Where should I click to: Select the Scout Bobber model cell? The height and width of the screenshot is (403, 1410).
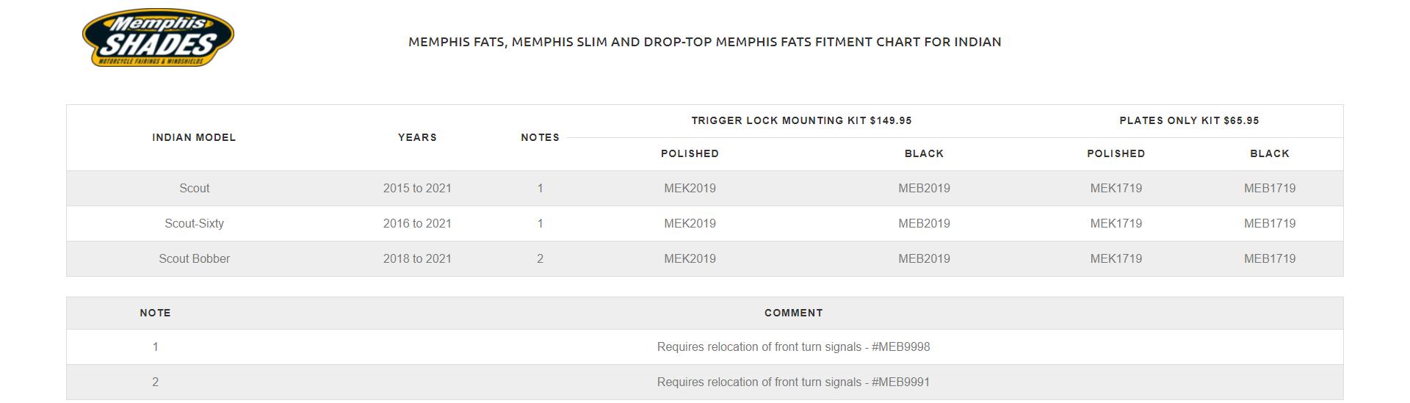195,259
